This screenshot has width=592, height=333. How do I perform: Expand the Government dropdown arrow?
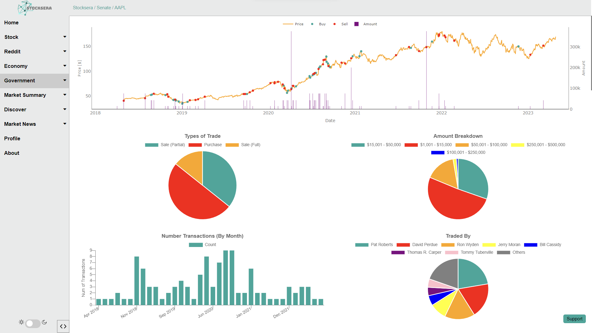[x=65, y=80]
